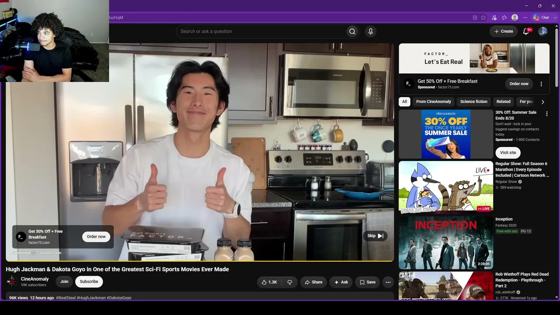This screenshot has height=315, width=560.
Task: Click the #RealSteel hashtag
Action: [x=66, y=298]
